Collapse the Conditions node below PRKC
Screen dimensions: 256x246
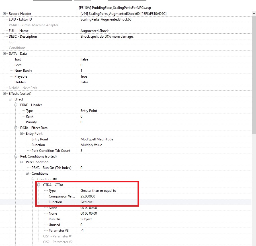click(x=27, y=173)
